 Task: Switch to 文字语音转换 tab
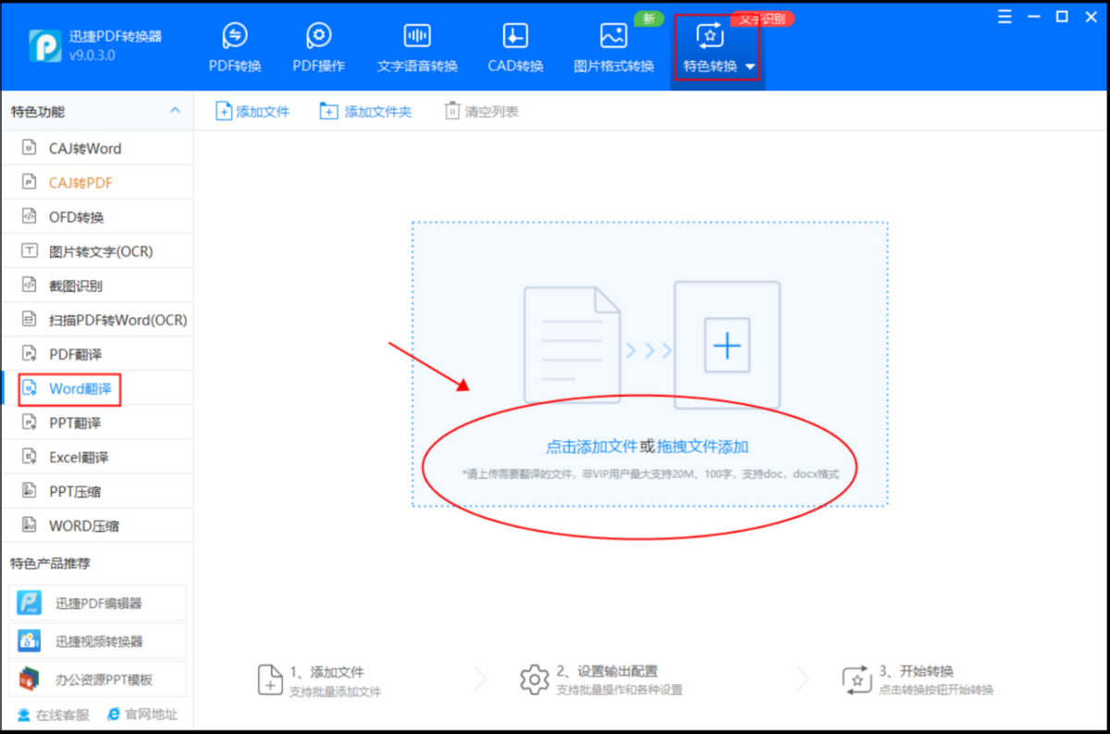[417, 48]
